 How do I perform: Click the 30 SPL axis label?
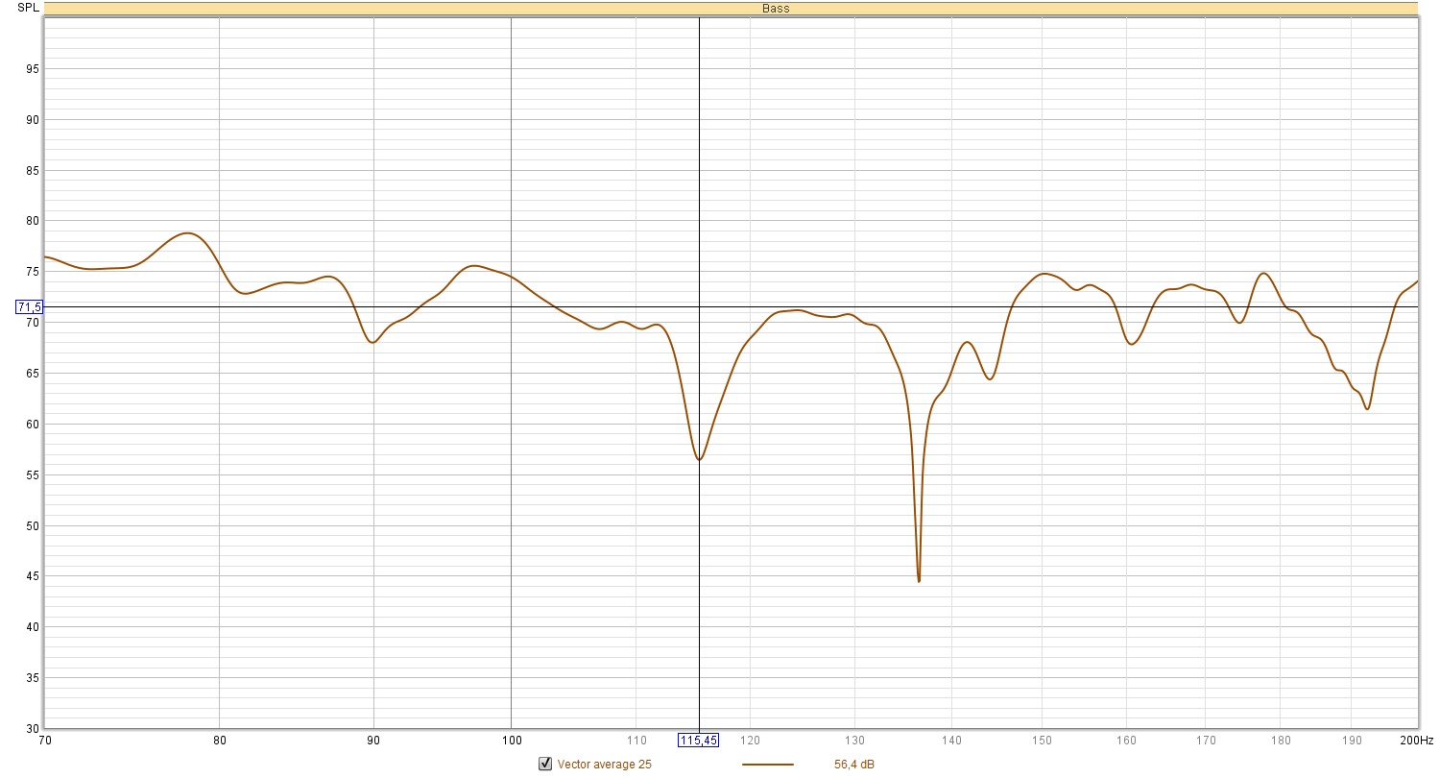click(33, 728)
